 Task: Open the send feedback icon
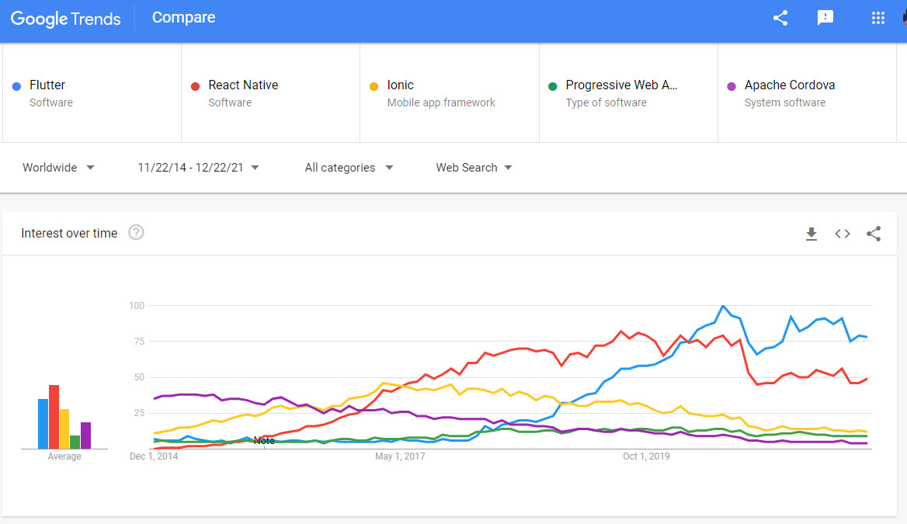point(825,18)
